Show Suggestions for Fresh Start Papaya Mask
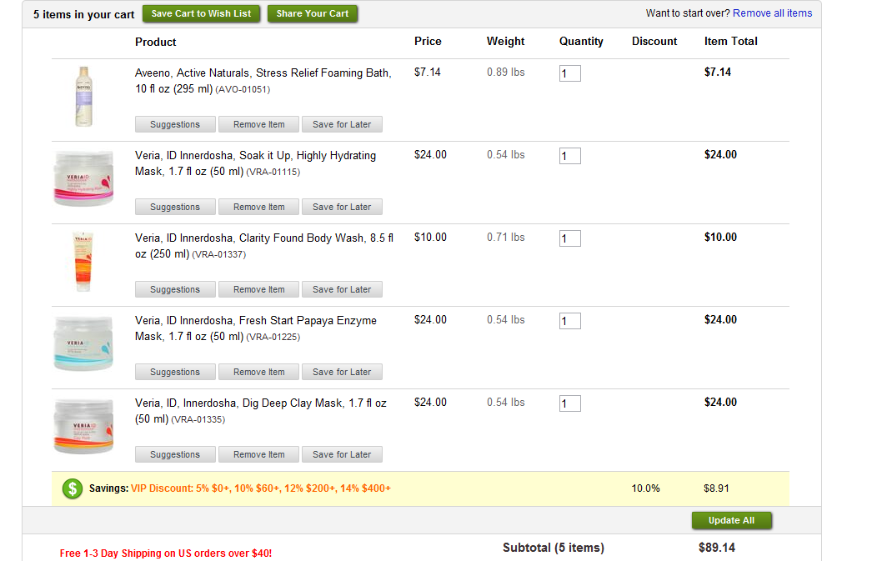877x561 pixels. pyautogui.click(x=175, y=372)
